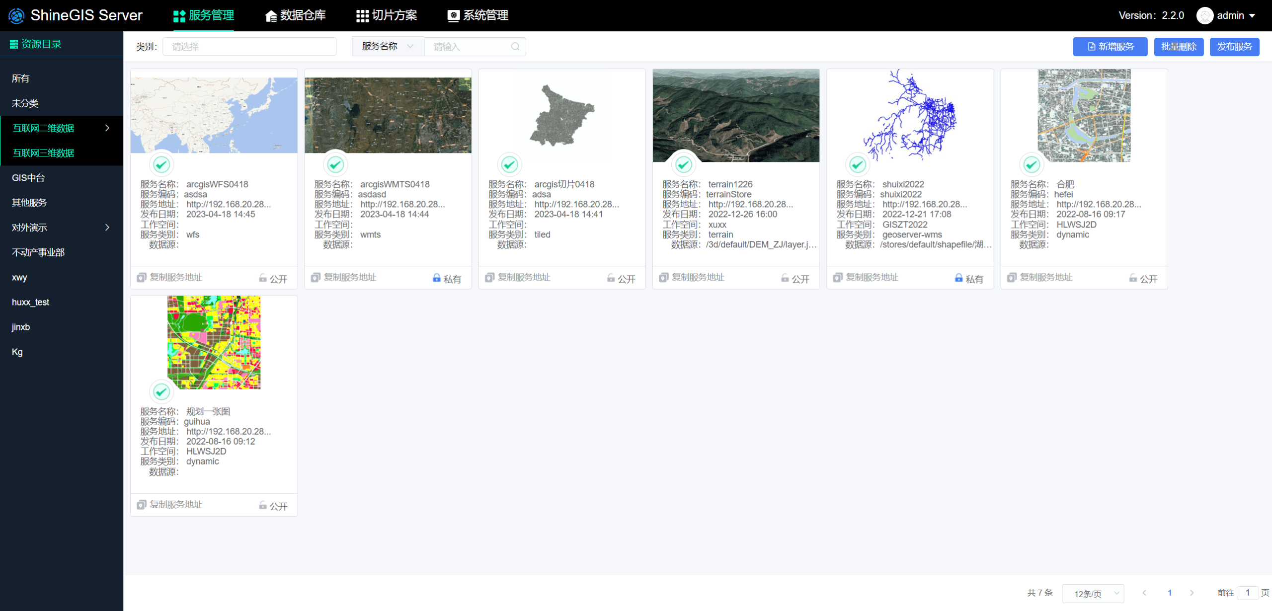
Task: Click copy address icon on terrain1226 card
Action: coord(663,278)
